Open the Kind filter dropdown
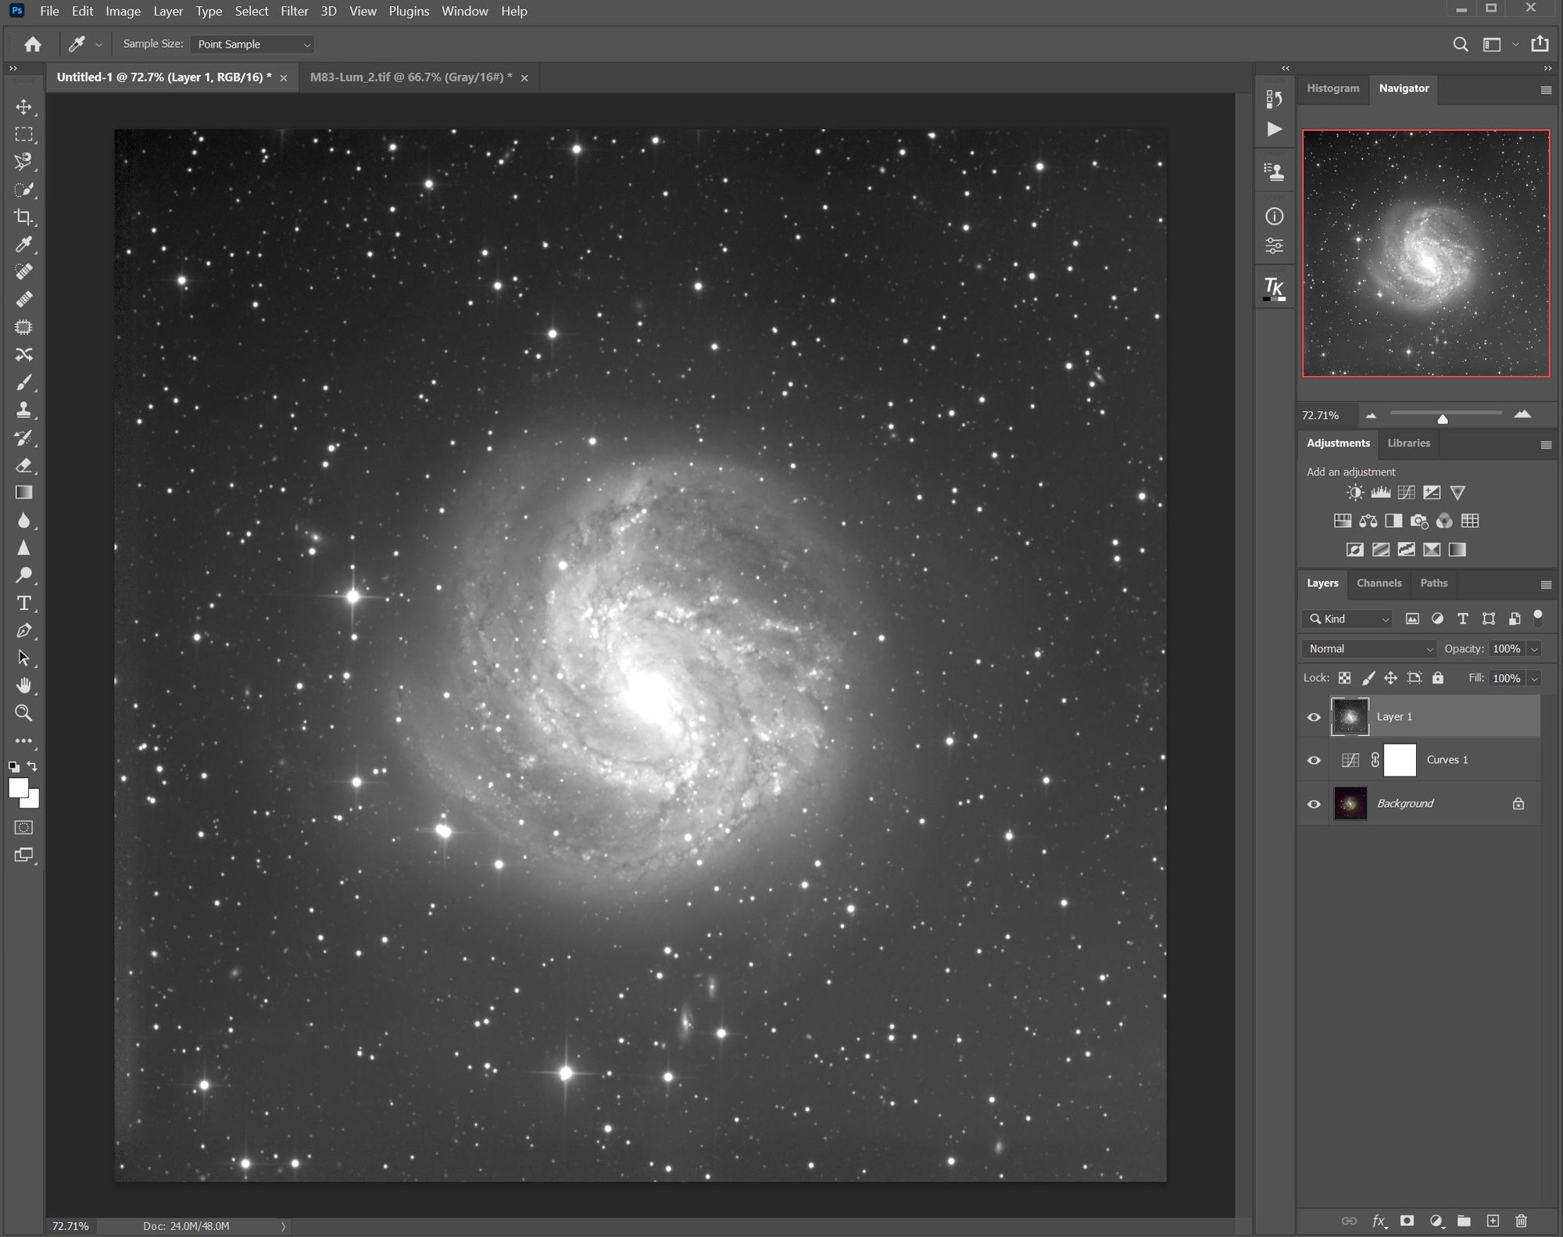1563x1237 pixels. 1348,618
